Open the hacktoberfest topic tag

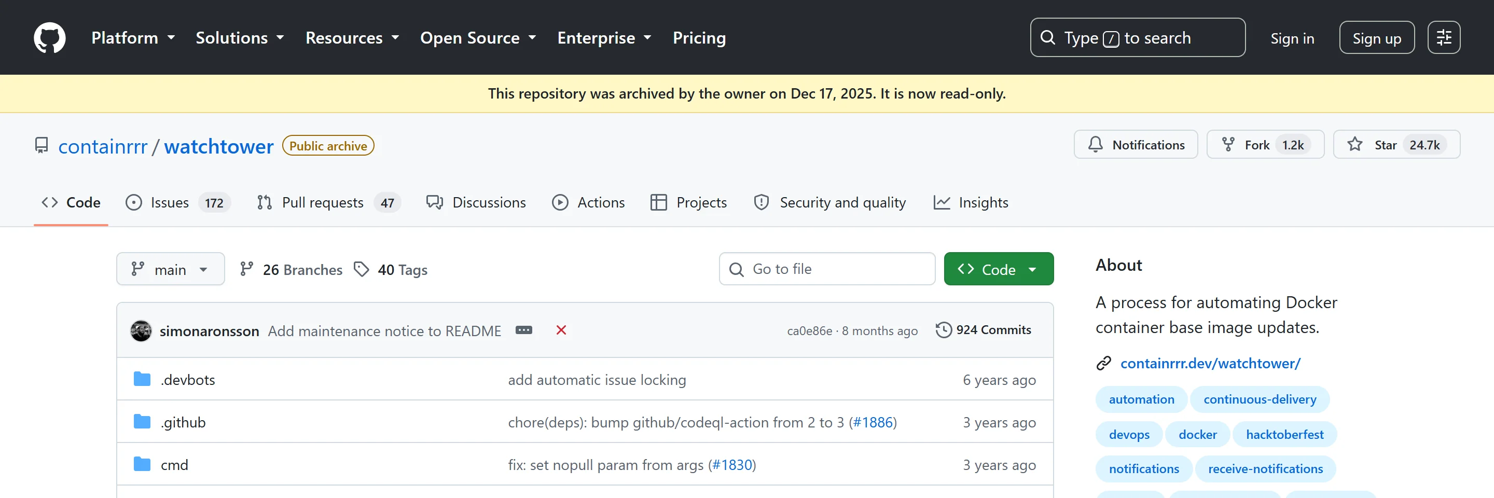pos(1284,434)
